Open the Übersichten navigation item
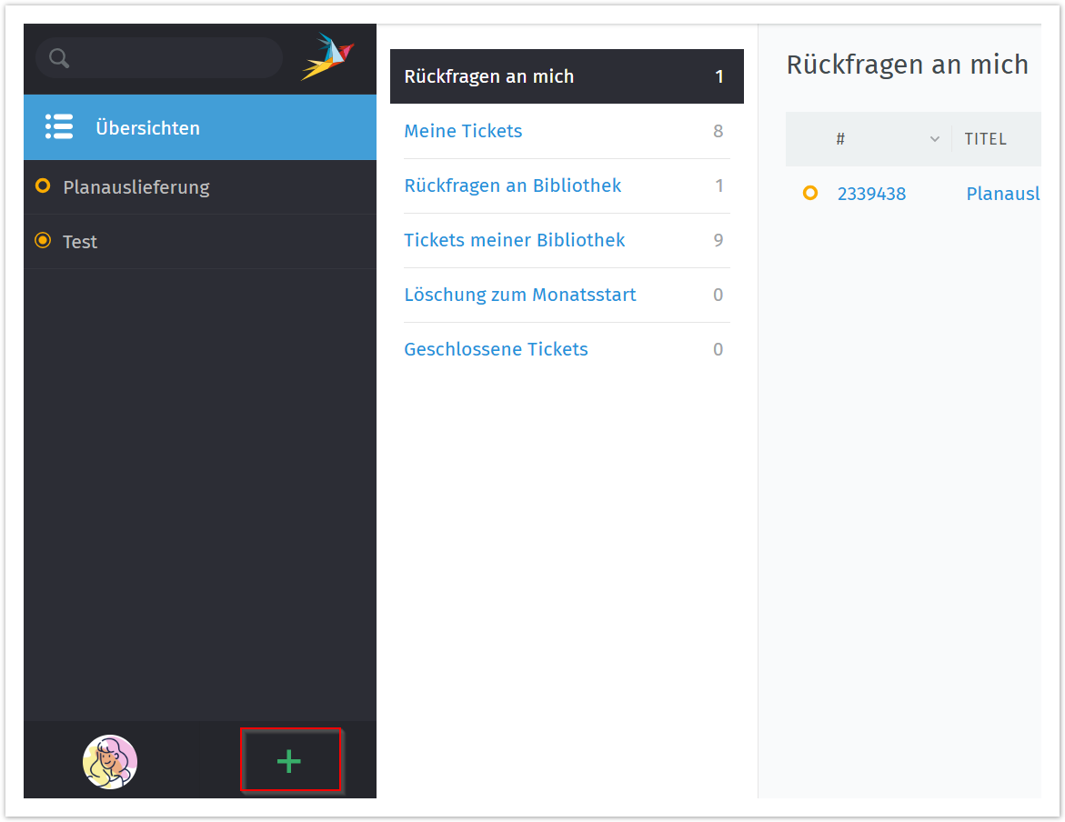1065x822 pixels. pyautogui.click(x=147, y=128)
